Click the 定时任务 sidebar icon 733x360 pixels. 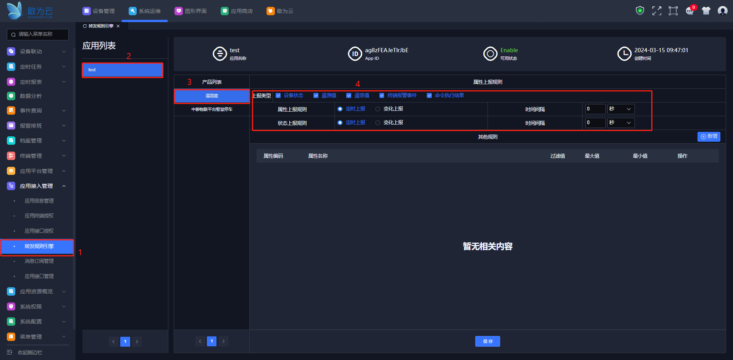pos(11,67)
